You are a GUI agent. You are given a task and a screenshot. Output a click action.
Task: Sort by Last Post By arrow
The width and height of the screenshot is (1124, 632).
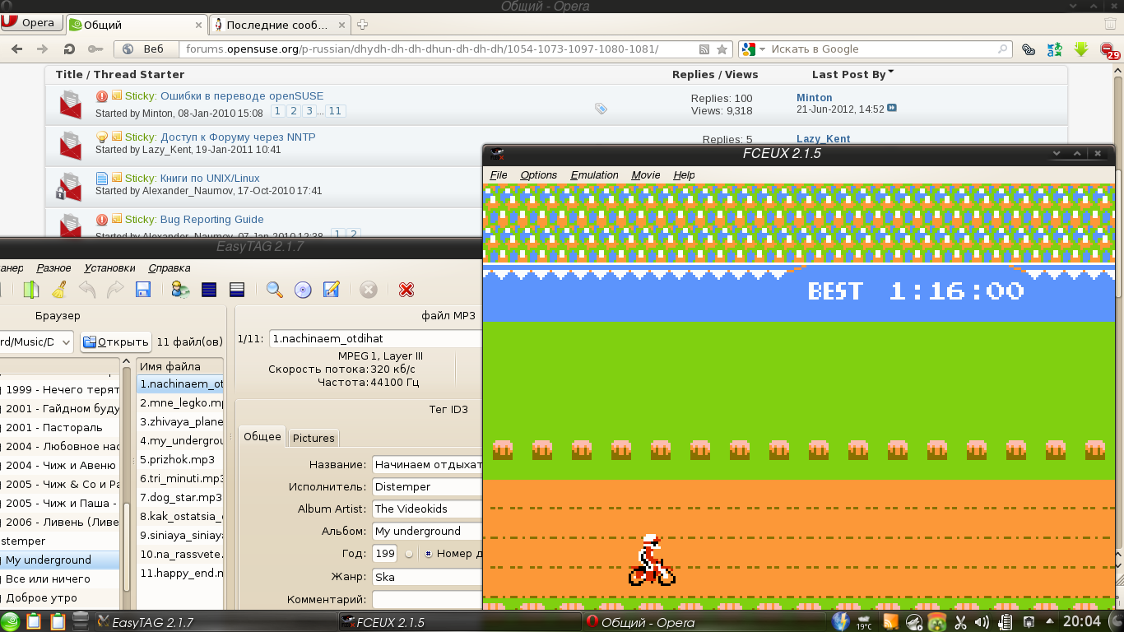point(890,72)
